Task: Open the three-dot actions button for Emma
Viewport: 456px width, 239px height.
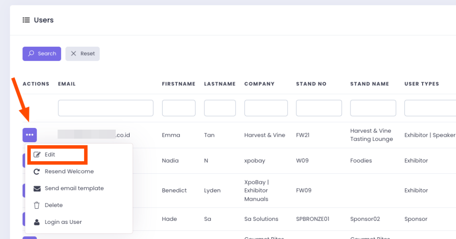Action: (30, 135)
